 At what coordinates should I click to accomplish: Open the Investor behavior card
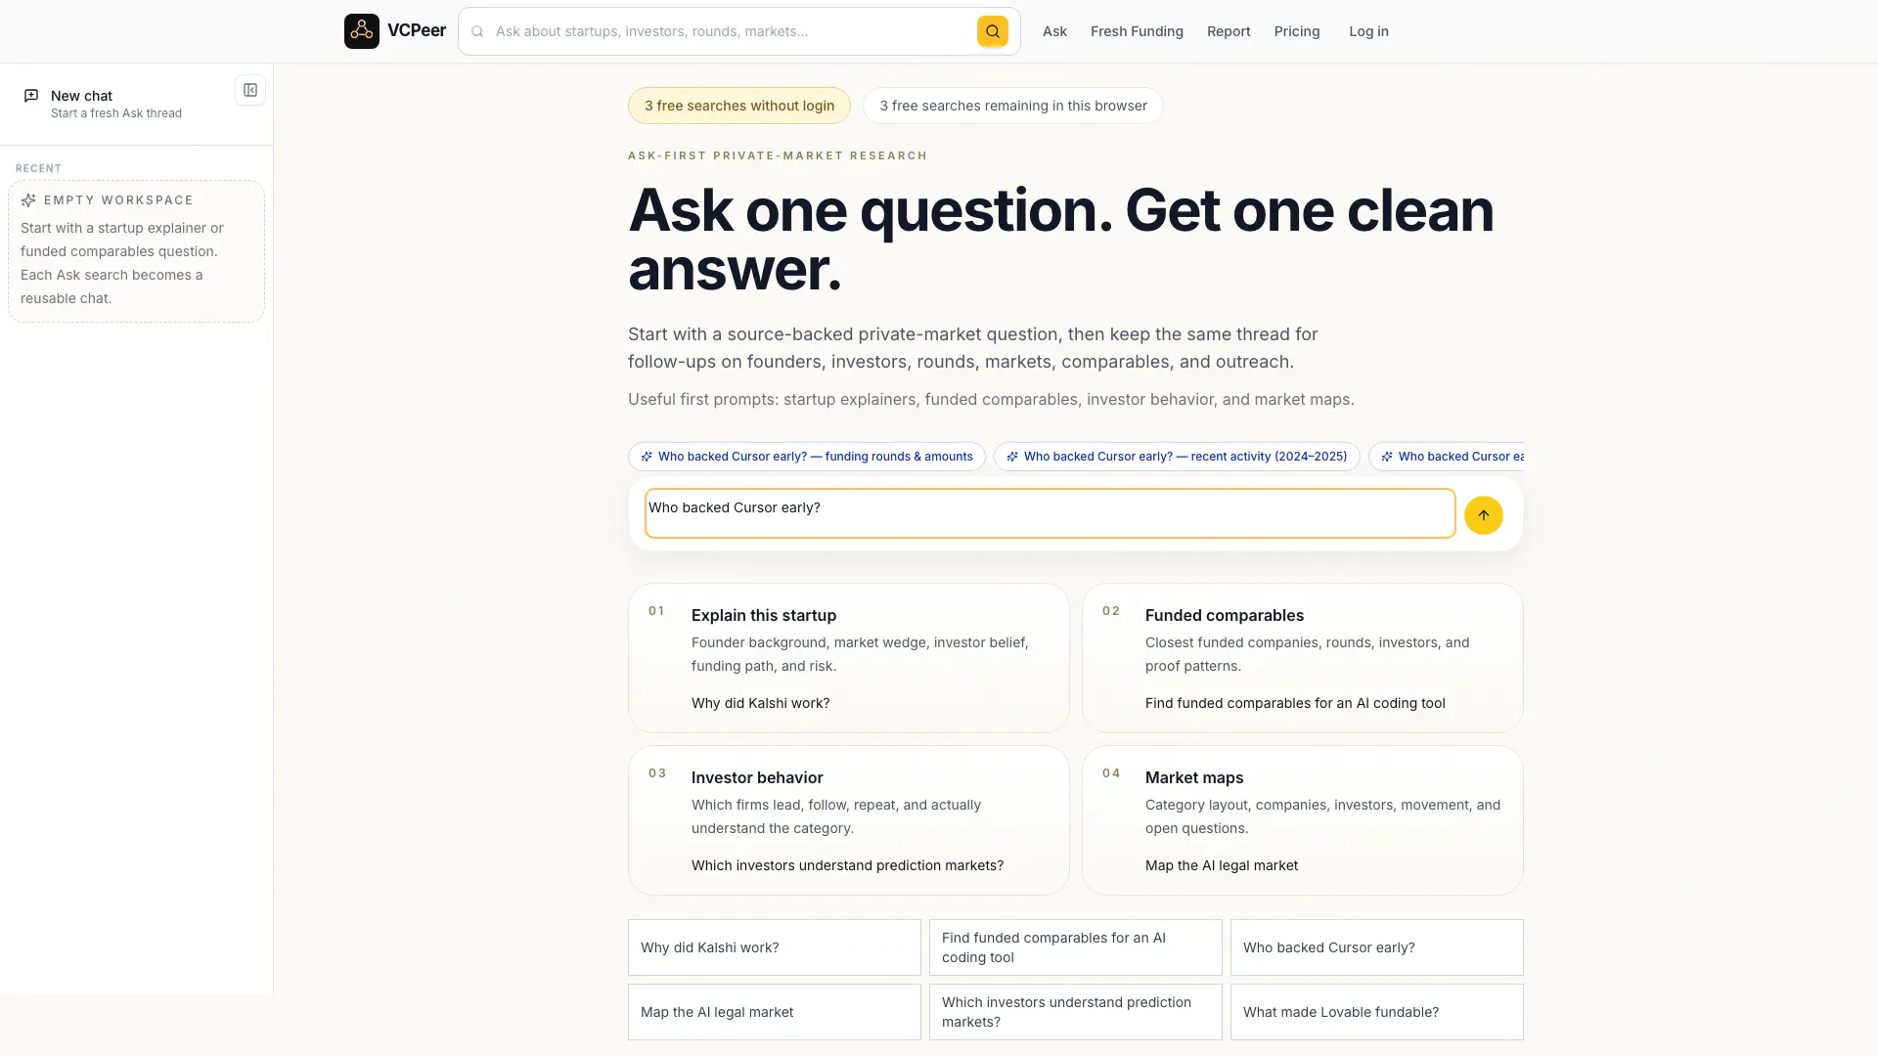point(849,820)
